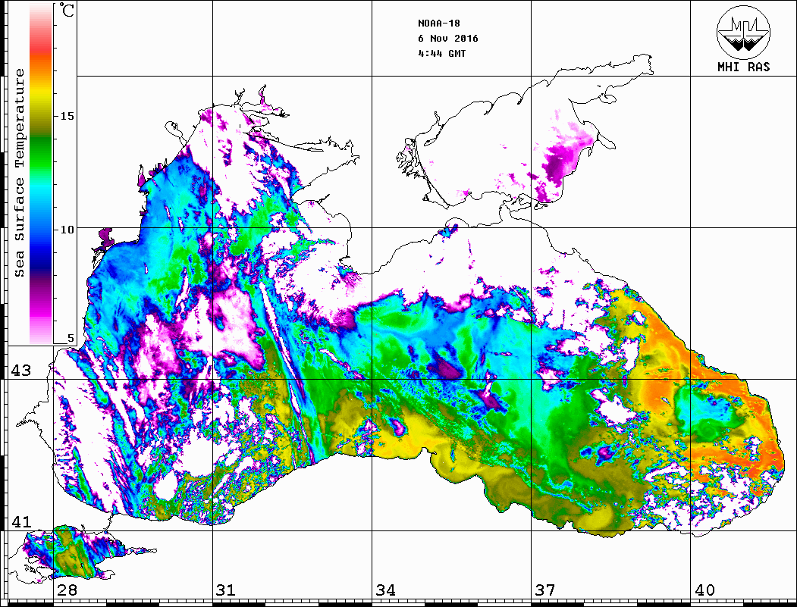Click latitude label '41'
The height and width of the screenshot is (607, 797).
[x=20, y=521]
